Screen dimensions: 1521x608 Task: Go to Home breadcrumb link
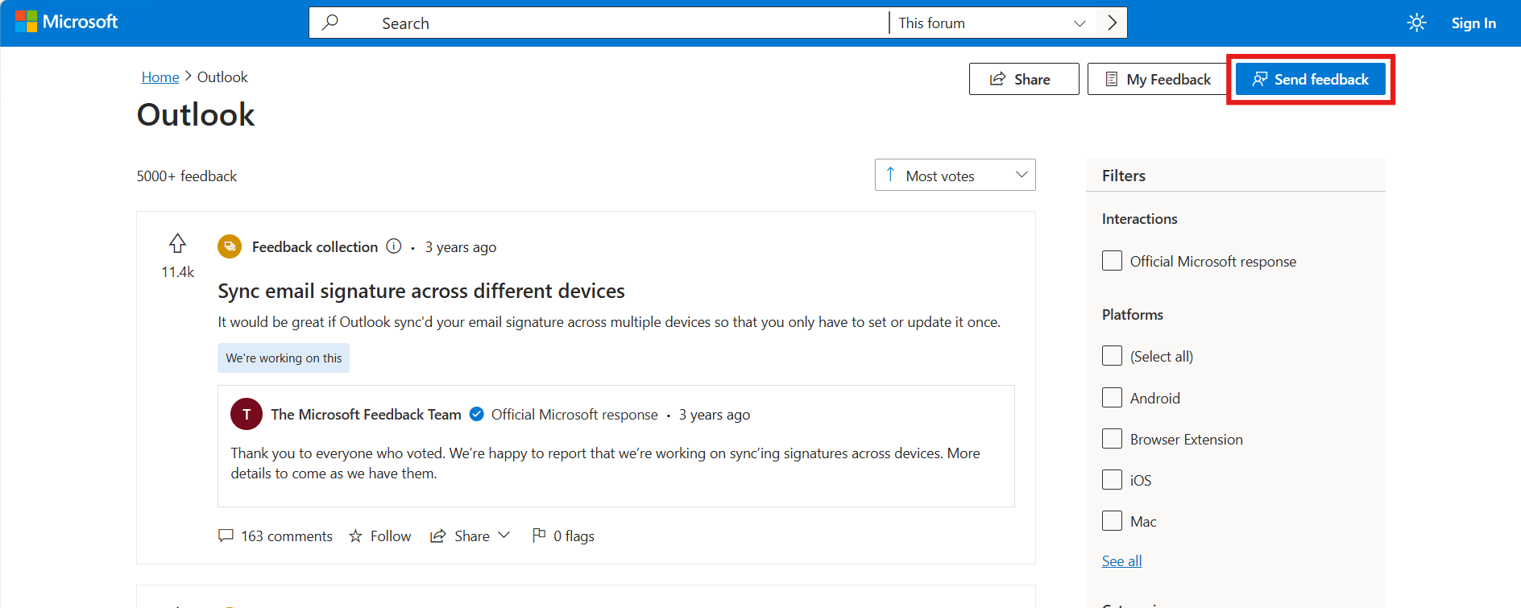pyautogui.click(x=160, y=77)
